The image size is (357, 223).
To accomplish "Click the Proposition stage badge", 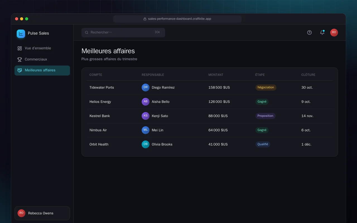I will pos(265,116).
